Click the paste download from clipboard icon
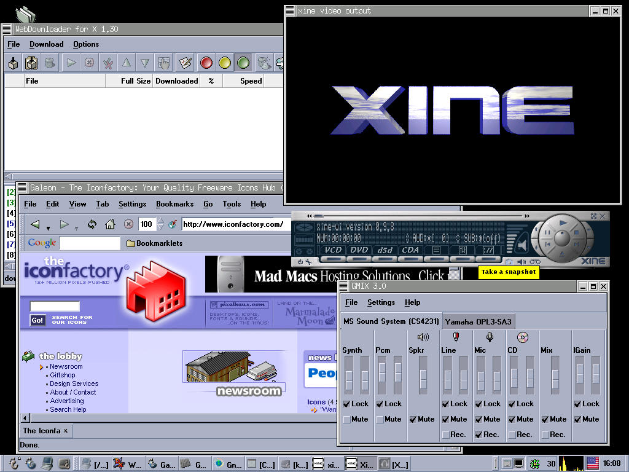629x472 pixels. tap(31, 63)
